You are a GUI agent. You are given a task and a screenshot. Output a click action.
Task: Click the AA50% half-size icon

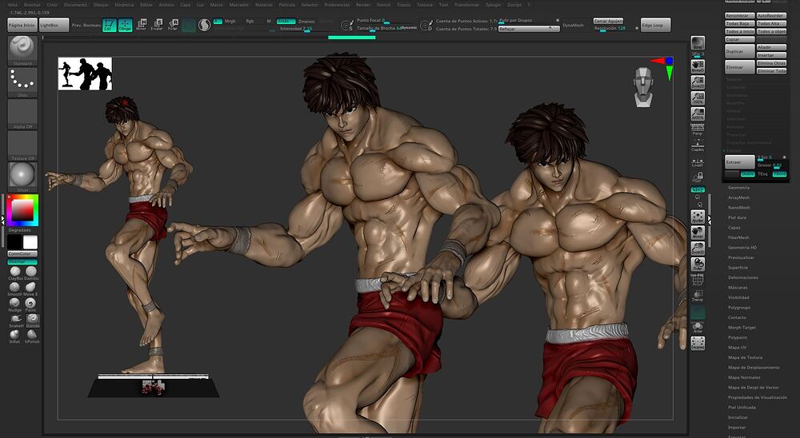[698, 113]
